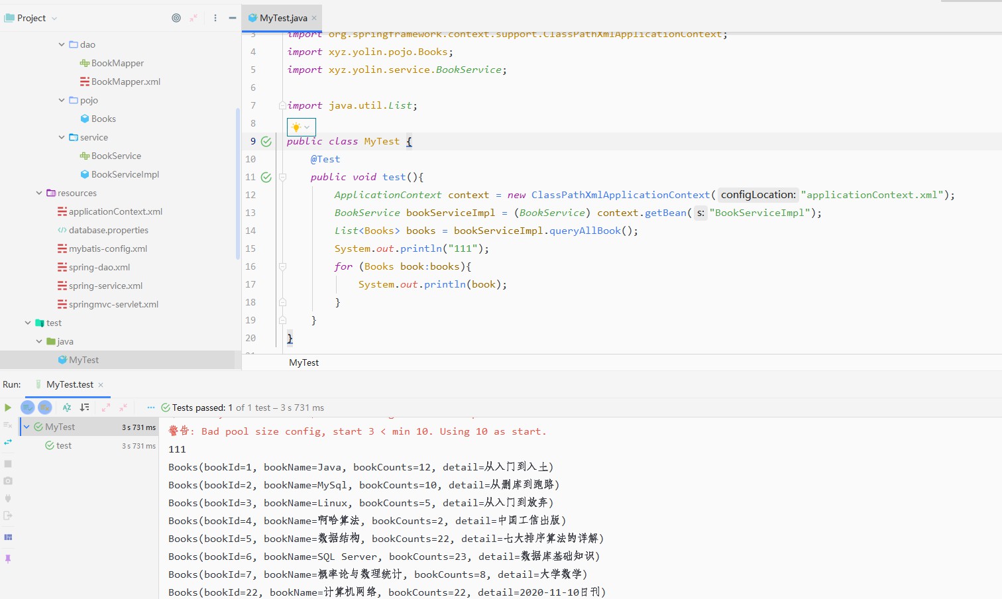This screenshot has height=599, width=1002.
Task: Open BookService interface
Action: (116, 156)
